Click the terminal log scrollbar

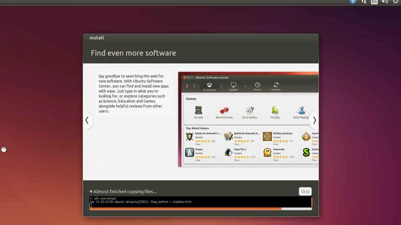[312, 202]
